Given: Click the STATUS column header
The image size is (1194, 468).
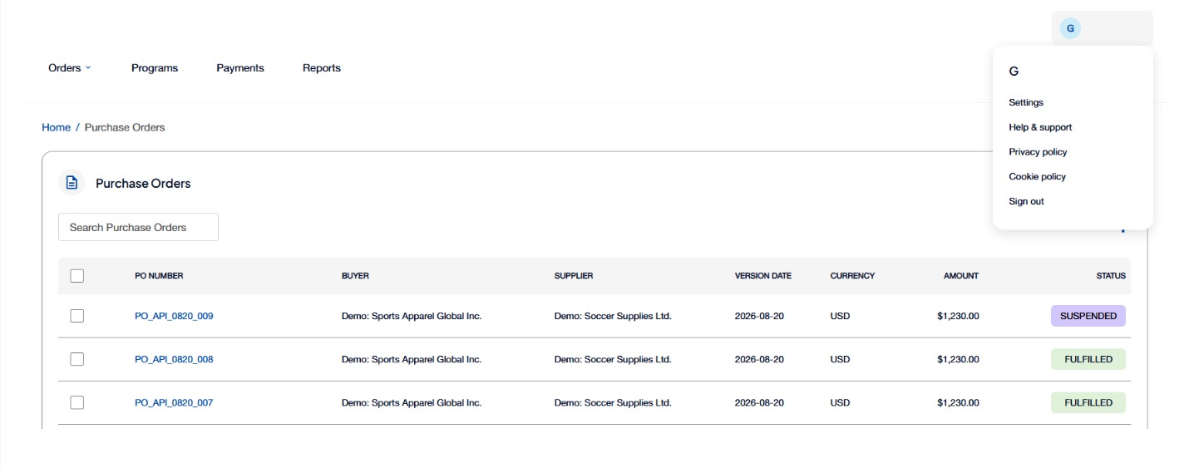Looking at the screenshot, I should click(x=1111, y=276).
